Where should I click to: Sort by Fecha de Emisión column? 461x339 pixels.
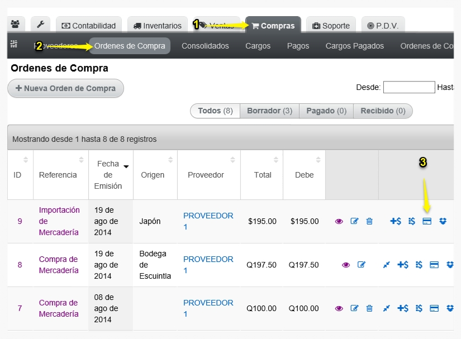tap(111, 175)
